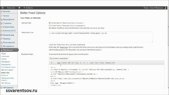Click the "ul" quicktag button
Image resolution: width=169 pixels, height=95 pixels.
pyautogui.click(x=80, y=63)
